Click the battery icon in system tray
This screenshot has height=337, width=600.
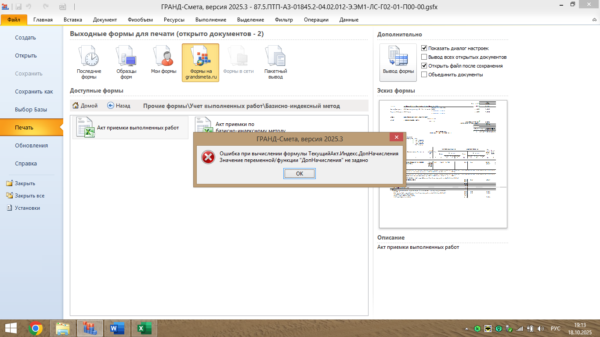tap(530, 328)
